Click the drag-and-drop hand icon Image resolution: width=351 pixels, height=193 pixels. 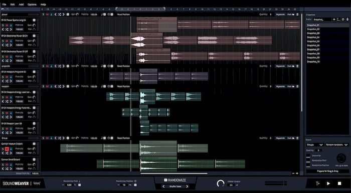[341, 158]
